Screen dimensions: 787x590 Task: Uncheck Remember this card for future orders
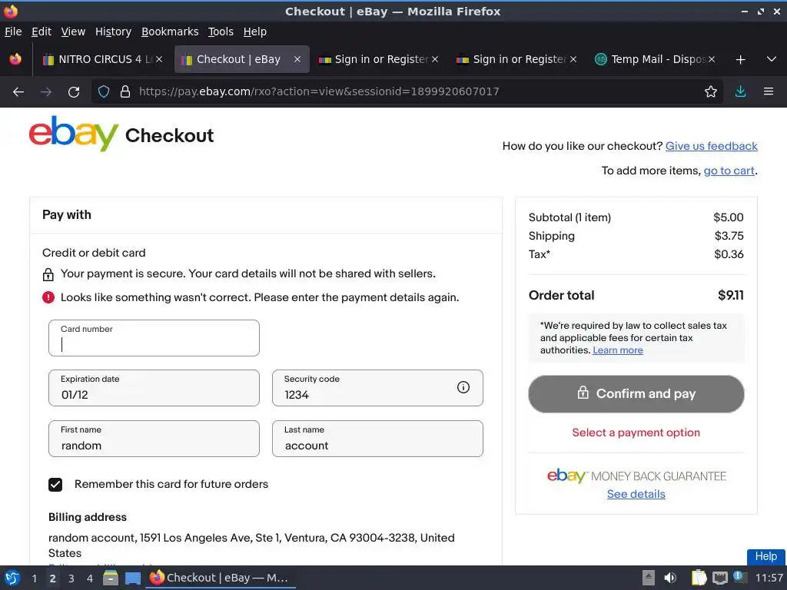pyautogui.click(x=55, y=484)
